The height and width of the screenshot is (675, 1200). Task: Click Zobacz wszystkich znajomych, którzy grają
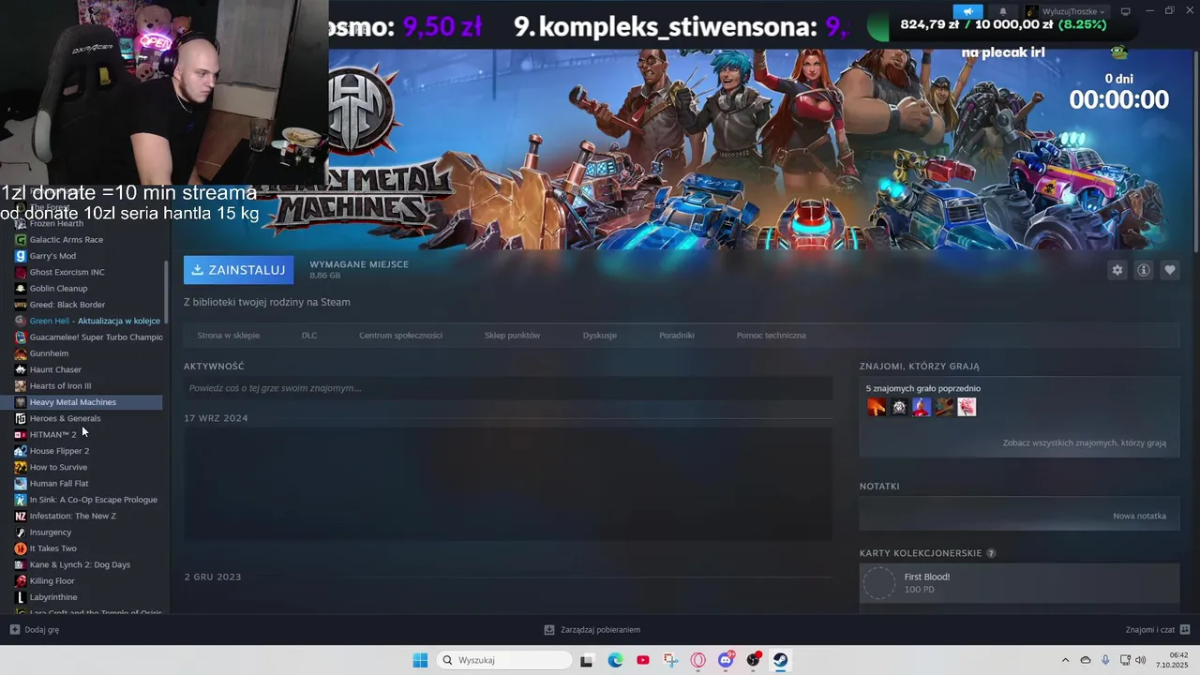pyautogui.click(x=1084, y=442)
